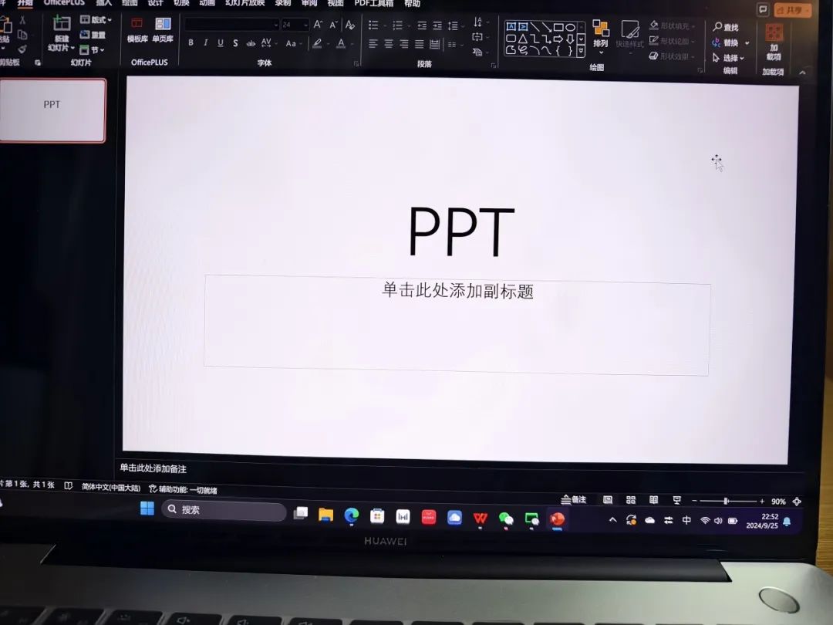Switch to the 幻灯片放映 slideshow tab

[x=245, y=2]
